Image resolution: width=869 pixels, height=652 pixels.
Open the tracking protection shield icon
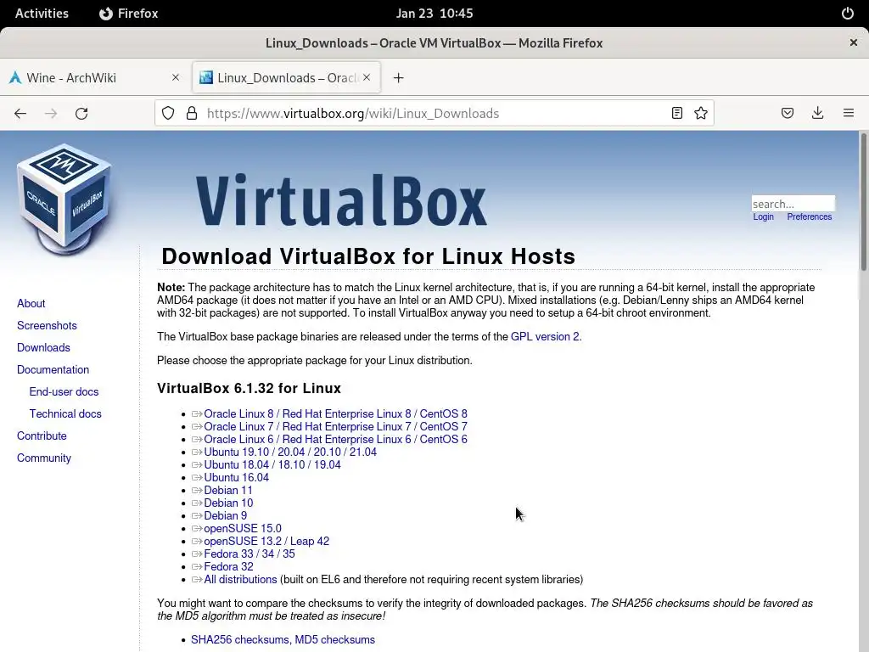pyautogui.click(x=168, y=113)
